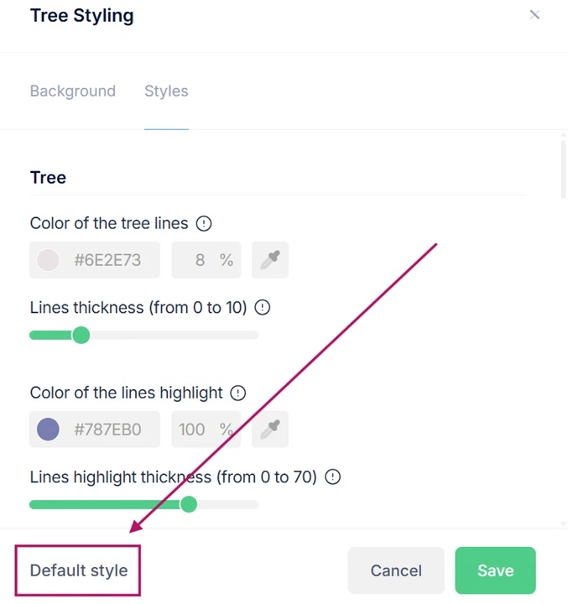Click the Lines highlight thickness slider handle
Viewport: 568px width, 604px height.
[189, 504]
